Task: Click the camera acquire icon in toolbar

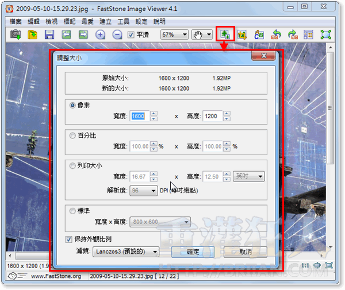Action: [x=15, y=34]
